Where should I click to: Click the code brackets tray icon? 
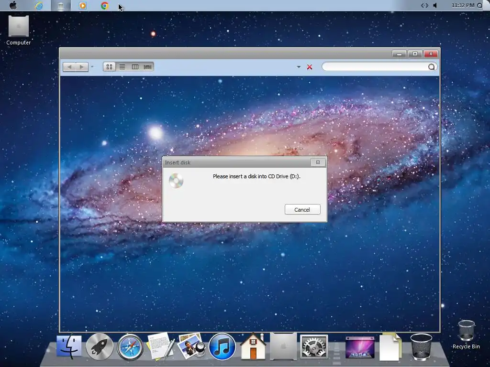424,5
